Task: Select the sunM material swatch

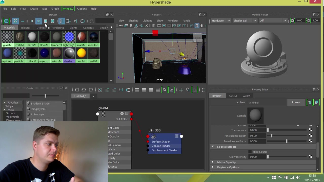Action: click(x=81, y=55)
